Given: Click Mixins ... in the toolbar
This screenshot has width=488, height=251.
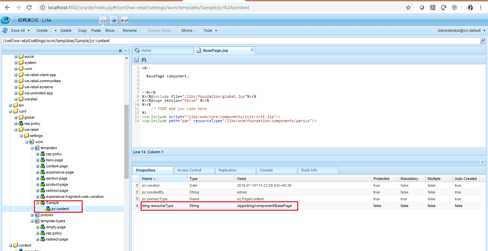Looking at the screenshot, I should pyautogui.click(x=189, y=30).
